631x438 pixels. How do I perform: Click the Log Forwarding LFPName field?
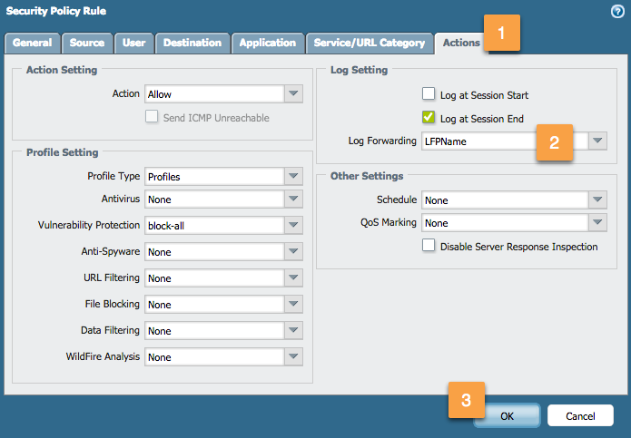[x=481, y=141]
